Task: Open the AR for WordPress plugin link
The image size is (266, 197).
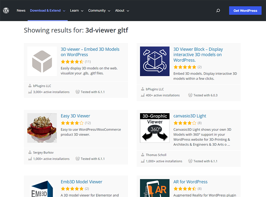Action: point(190,182)
